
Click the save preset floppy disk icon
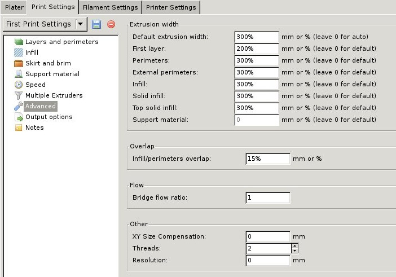pos(96,24)
